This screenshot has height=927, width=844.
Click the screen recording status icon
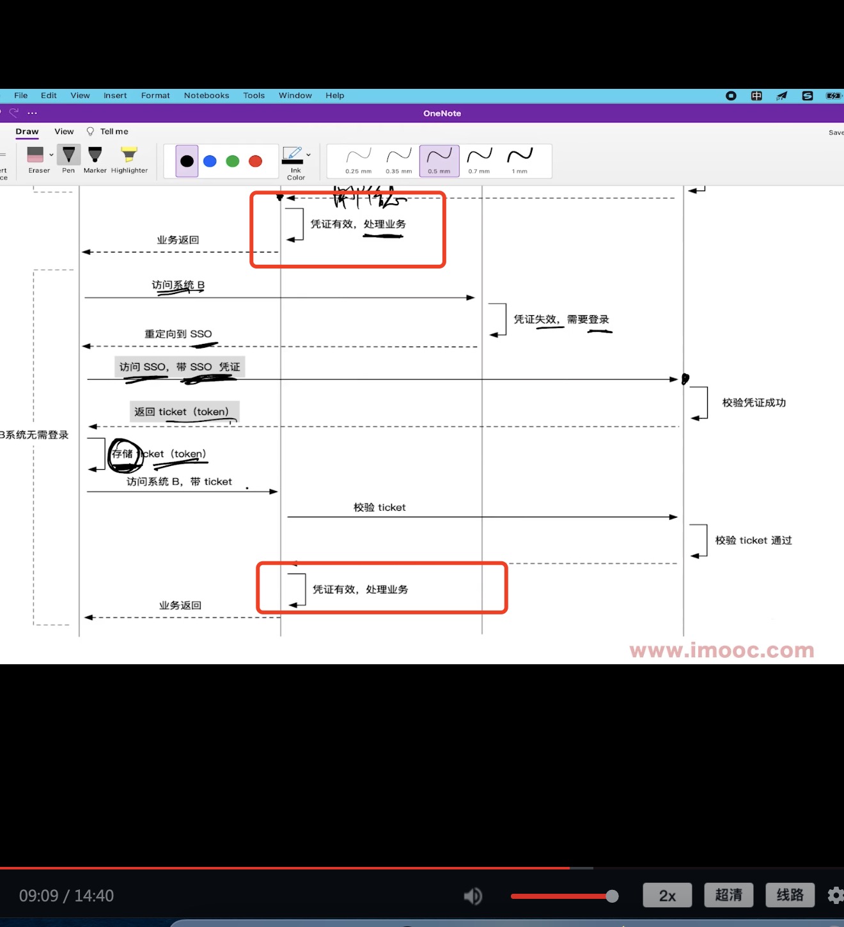pos(731,96)
